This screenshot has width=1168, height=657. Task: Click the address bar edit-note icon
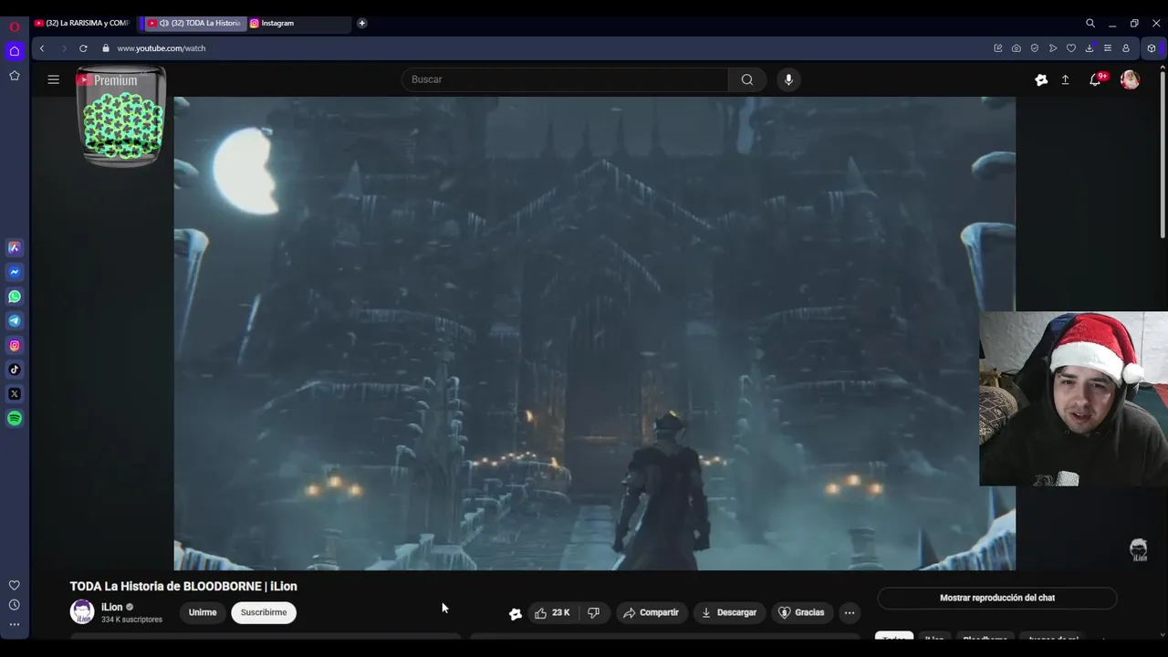pyautogui.click(x=998, y=48)
